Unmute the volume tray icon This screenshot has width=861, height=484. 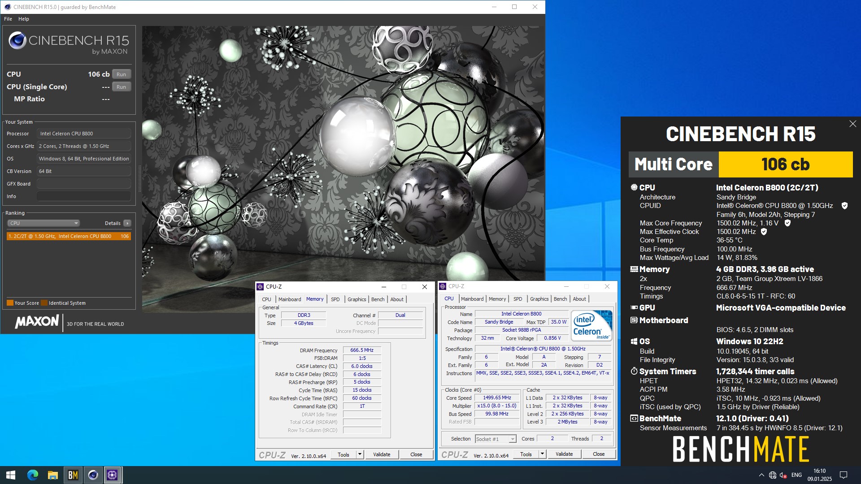[783, 475]
